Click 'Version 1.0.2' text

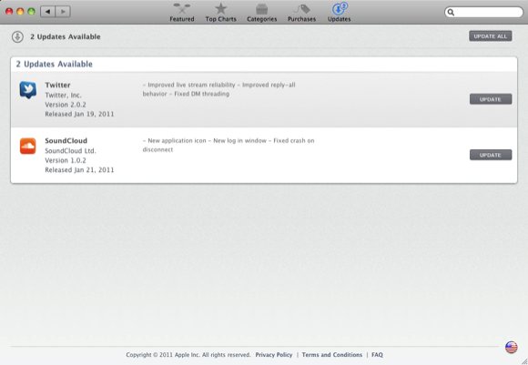click(x=66, y=160)
